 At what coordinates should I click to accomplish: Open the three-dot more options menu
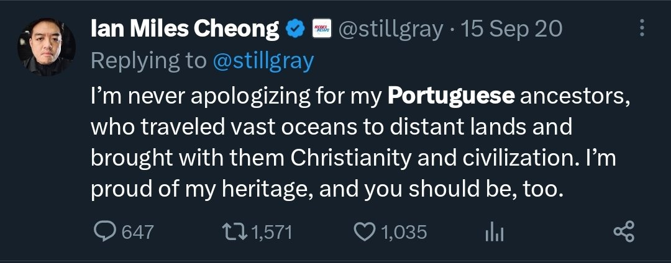tap(642, 28)
